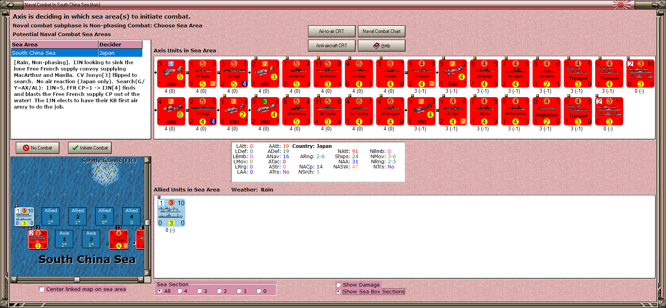Screen dimensions: 666x308
Task: Select the B5N2 torpedo bomber counter
Action: pyautogui.click(x=265, y=111)
